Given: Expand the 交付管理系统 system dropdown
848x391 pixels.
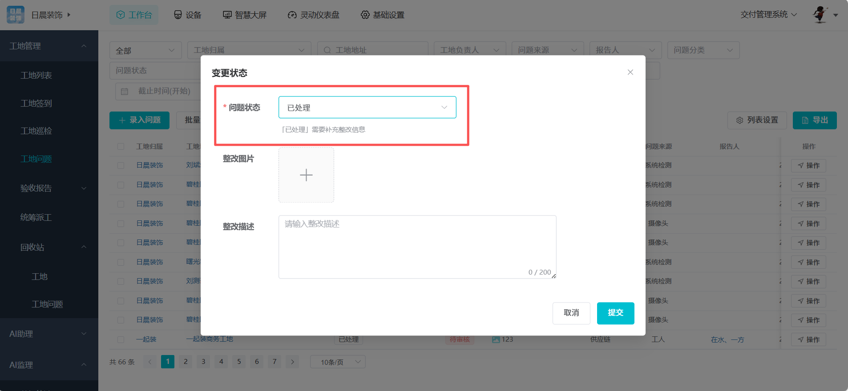Looking at the screenshot, I should pyautogui.click(x=768, y=15).
